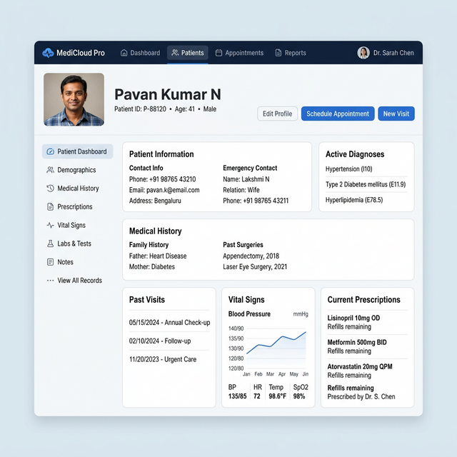
Task: Click the MediCloud Pro cloud logo icon
Action: pos(49,53)
